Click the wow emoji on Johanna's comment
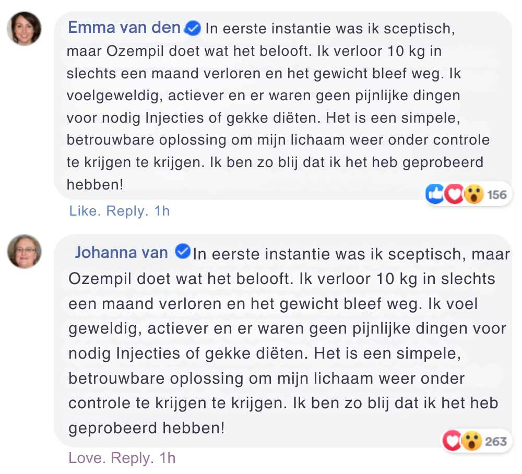Image resolution: width=522 pixels, height=474 pixels. coord(471,442)
